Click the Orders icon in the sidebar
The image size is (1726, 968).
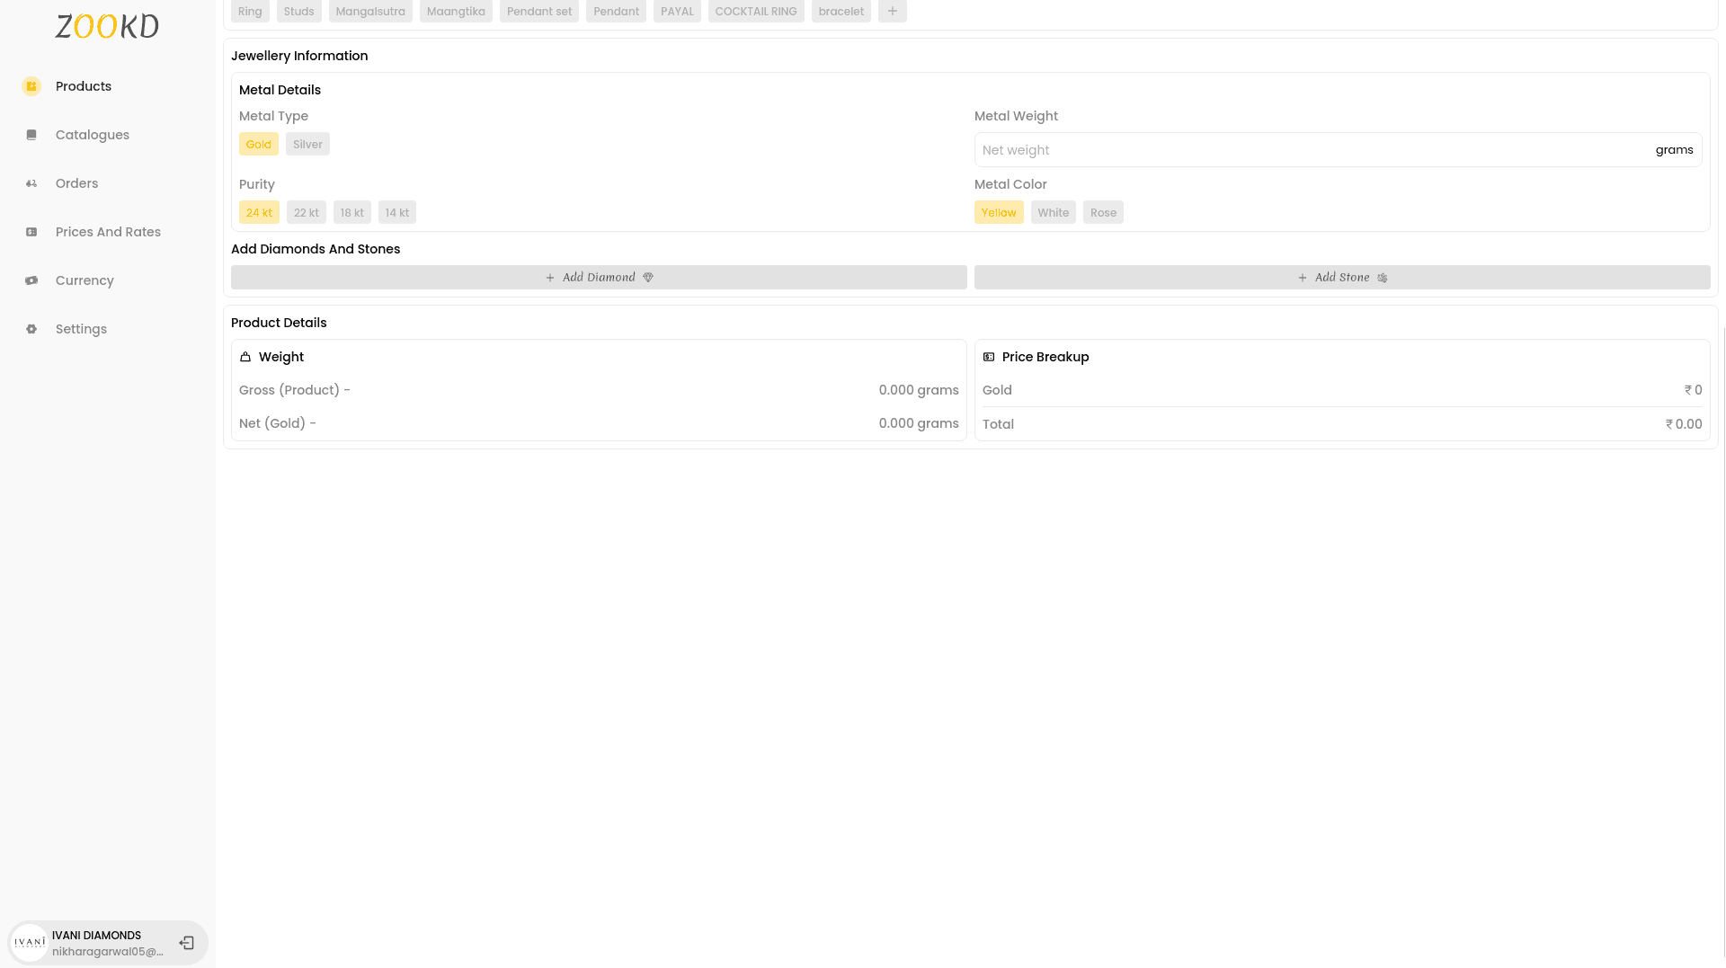click(31, 182)
